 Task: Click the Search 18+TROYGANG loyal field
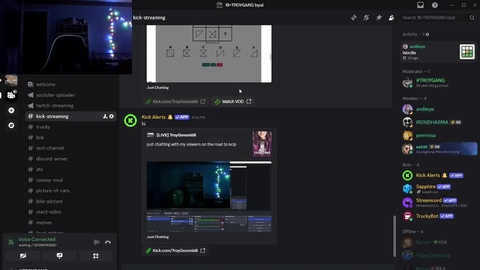(x=438, y=18)
